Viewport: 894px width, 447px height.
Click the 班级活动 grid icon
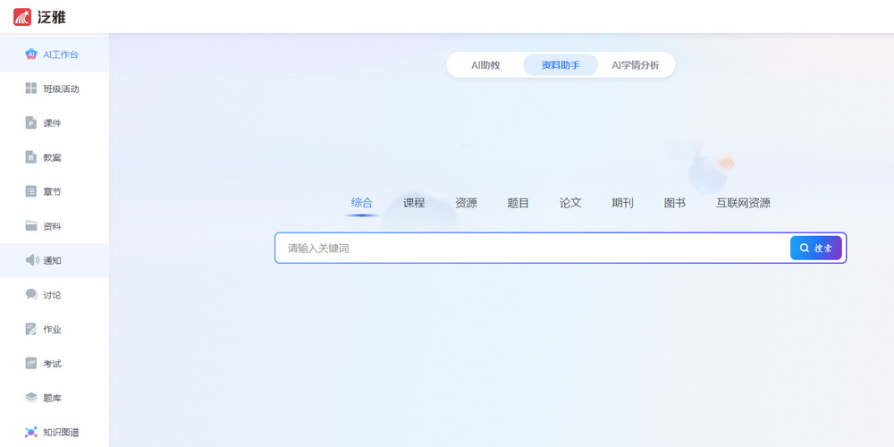(x=30, y=89)
